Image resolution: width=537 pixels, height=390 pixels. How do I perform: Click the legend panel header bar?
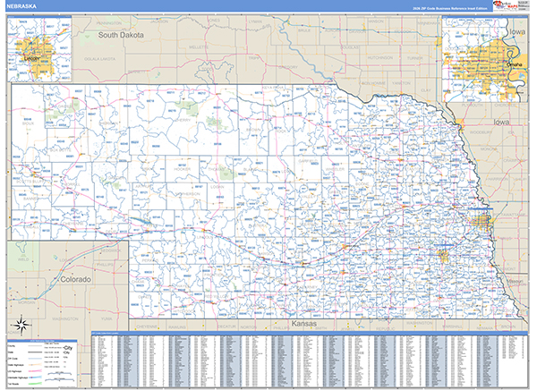42,341
